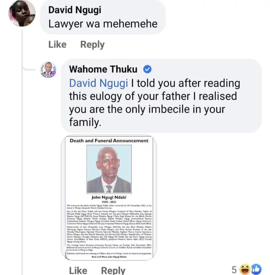Image resolution: width=270 pixels, height=275 pixels.
Task: Click "John Ngugi Ndabi" caption under portrait
Action: [109, 198]
